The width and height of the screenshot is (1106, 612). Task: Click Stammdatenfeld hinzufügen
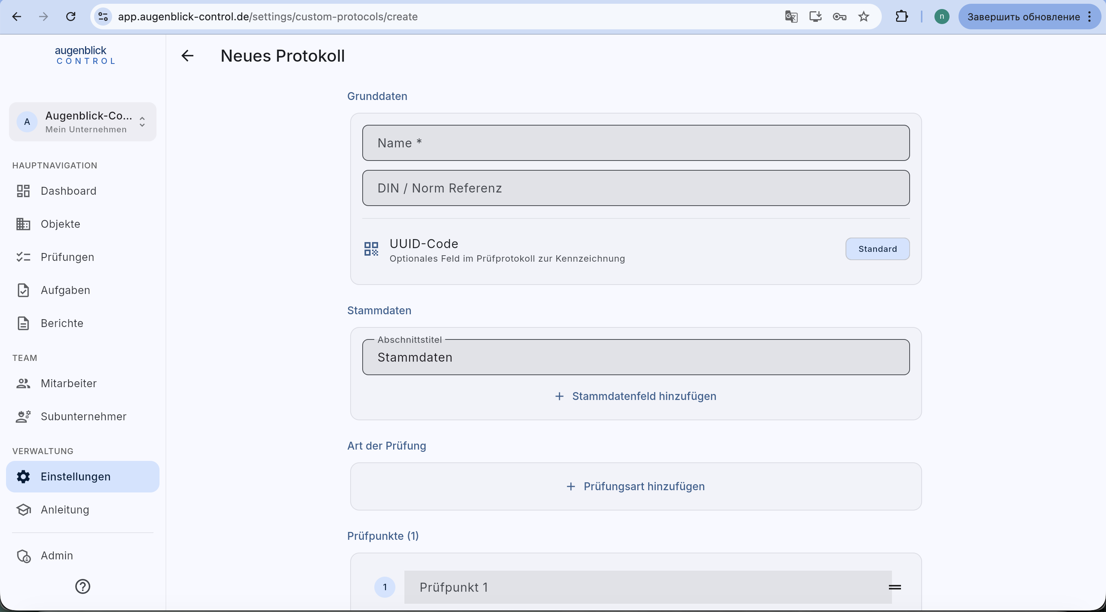[x=635, y=396]
